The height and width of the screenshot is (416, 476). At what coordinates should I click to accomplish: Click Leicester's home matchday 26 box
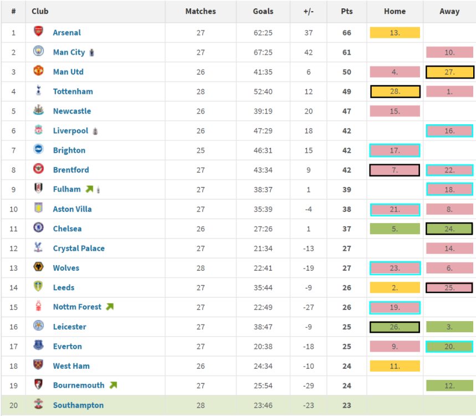(x=395, y=327)
